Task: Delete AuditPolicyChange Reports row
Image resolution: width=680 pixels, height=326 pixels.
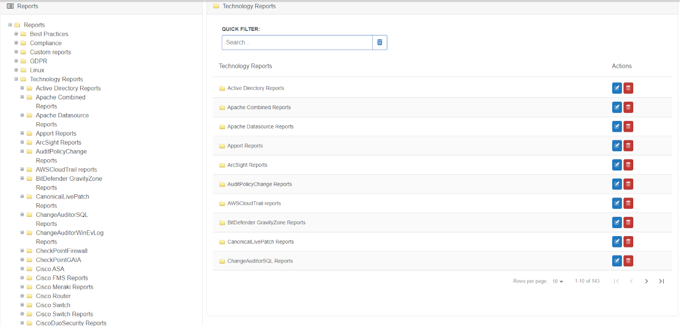Action: pos(628,184)
